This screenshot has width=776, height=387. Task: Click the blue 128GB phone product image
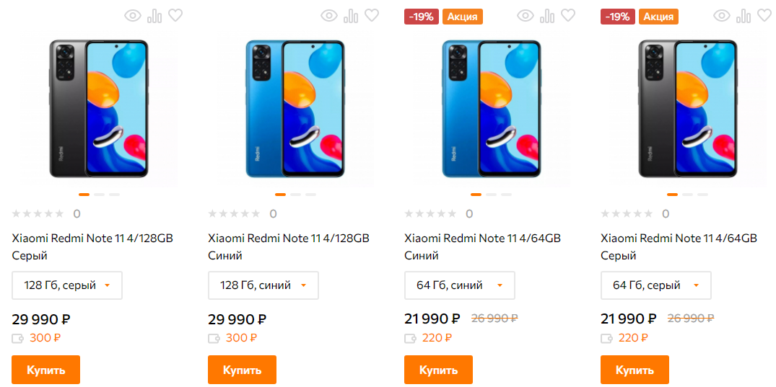tap(295, 109)
